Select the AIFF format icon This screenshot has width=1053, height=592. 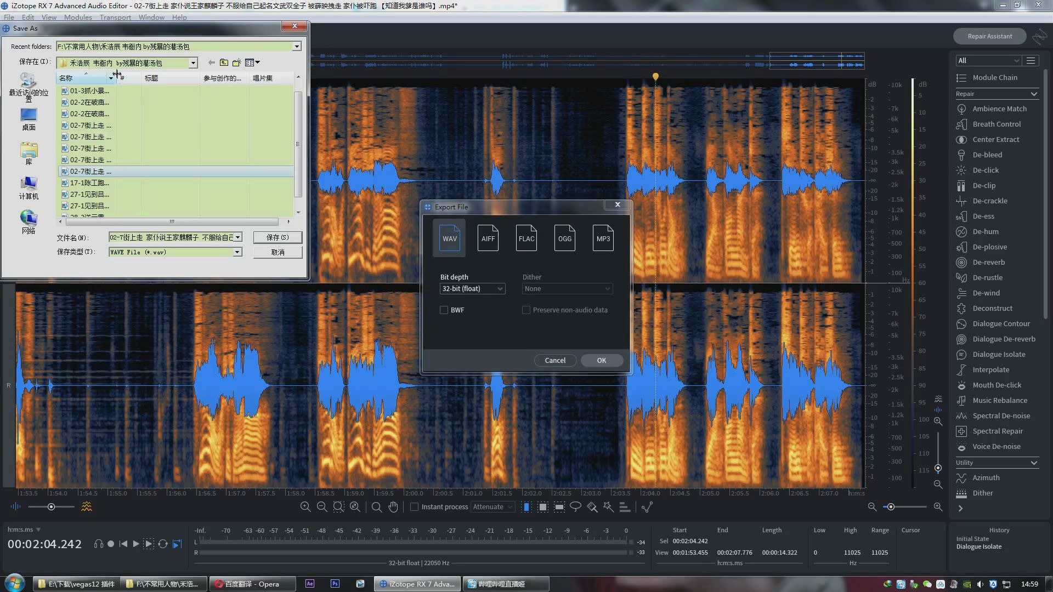[488, 238]
